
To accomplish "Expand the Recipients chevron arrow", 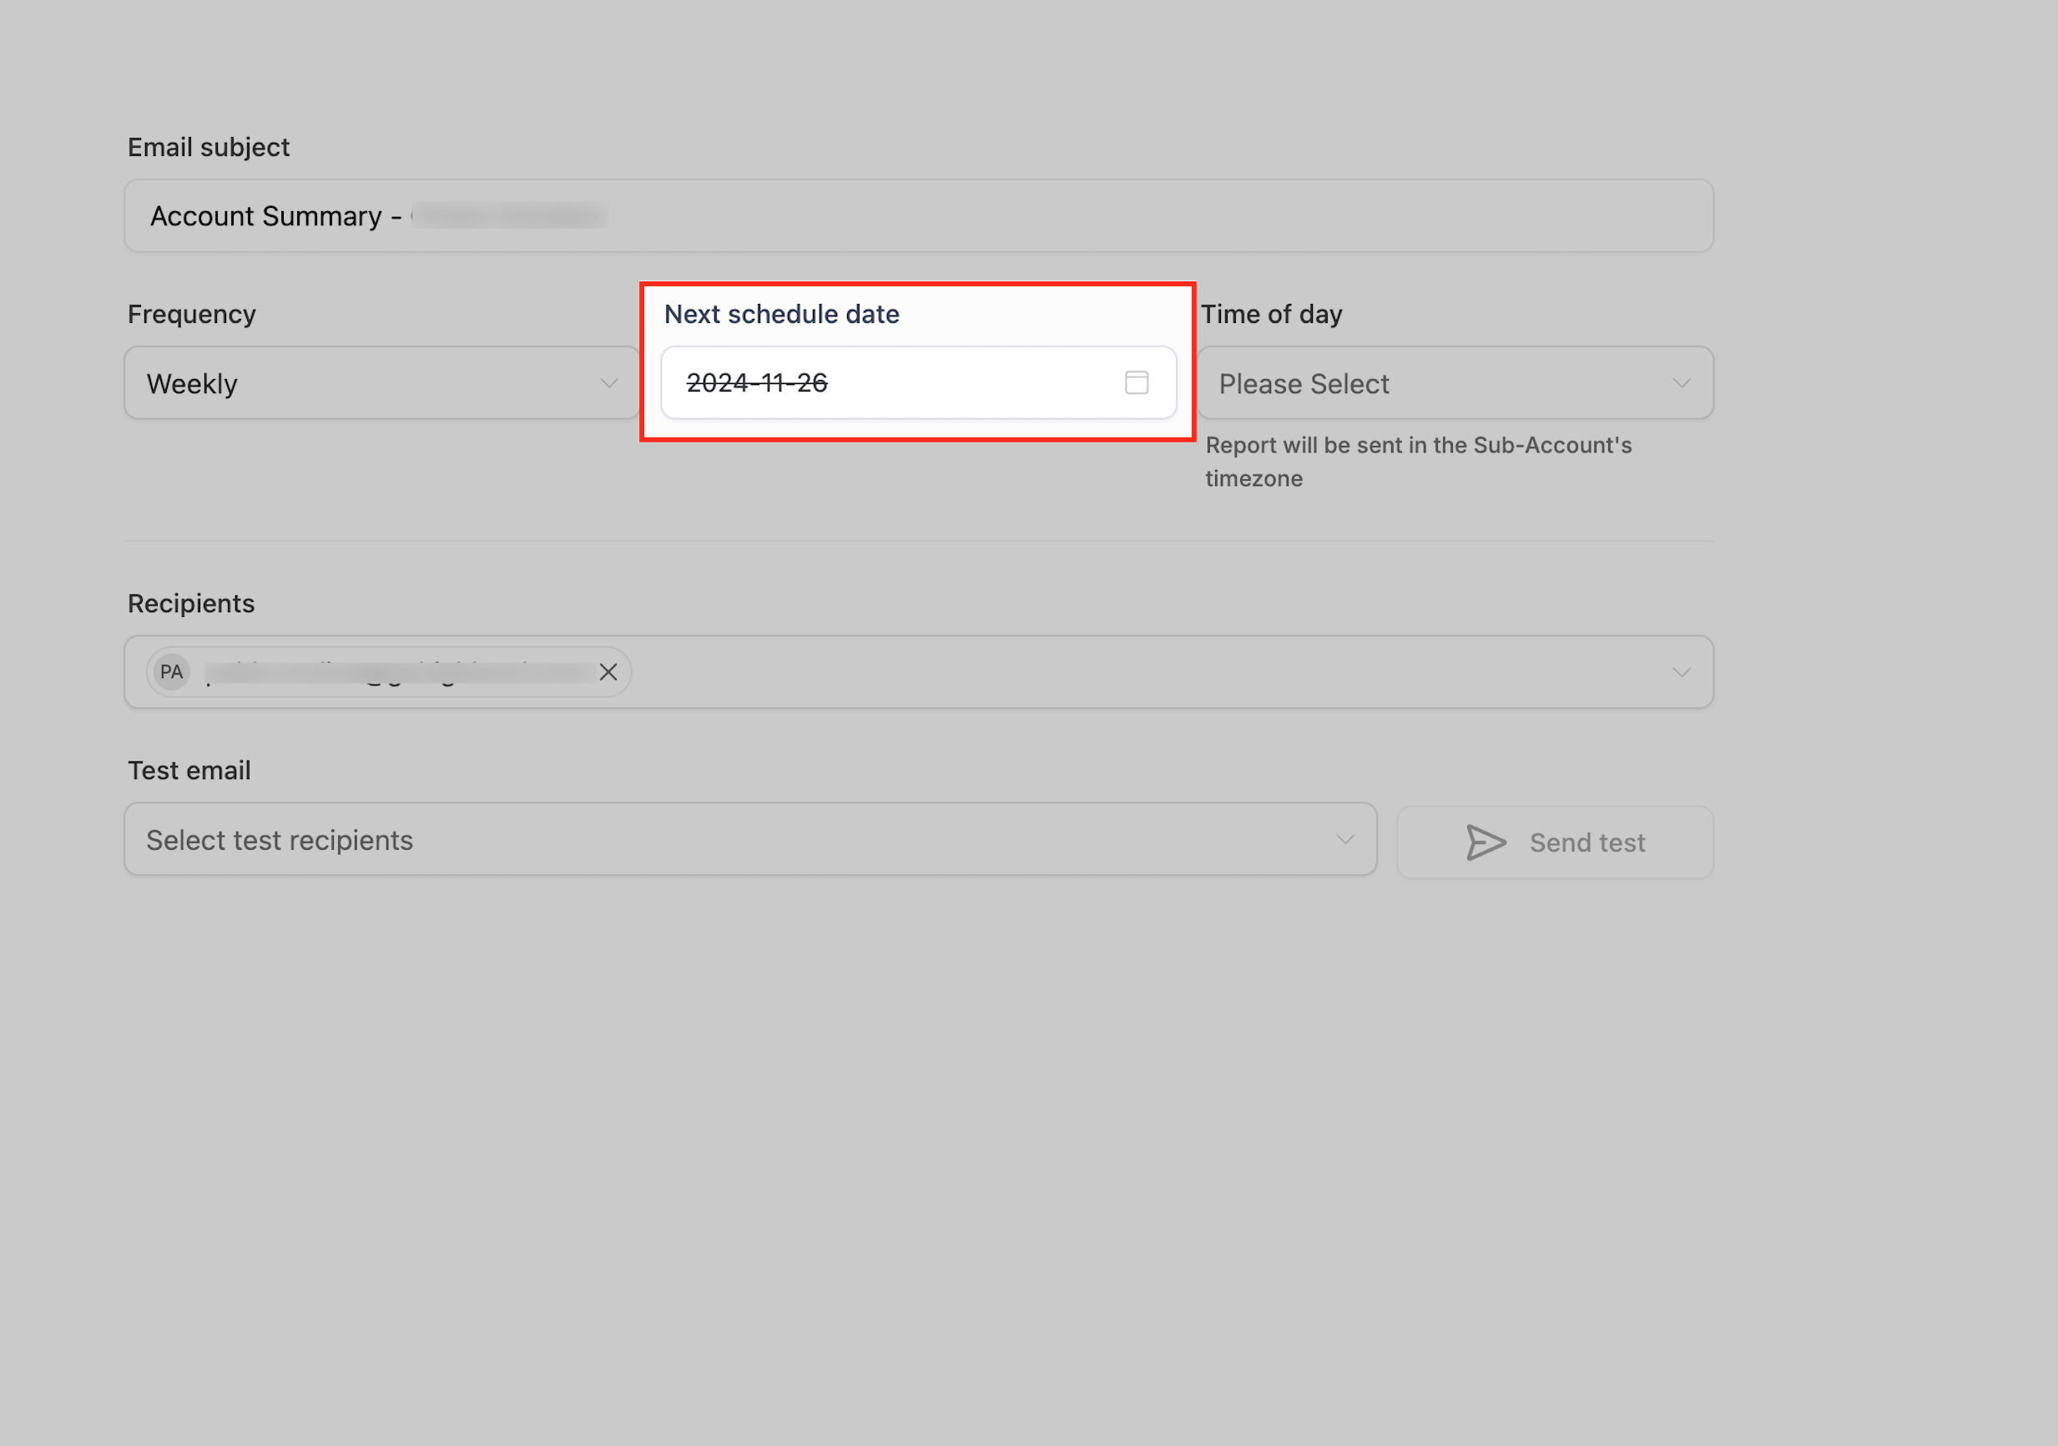I will [1681, 672].
